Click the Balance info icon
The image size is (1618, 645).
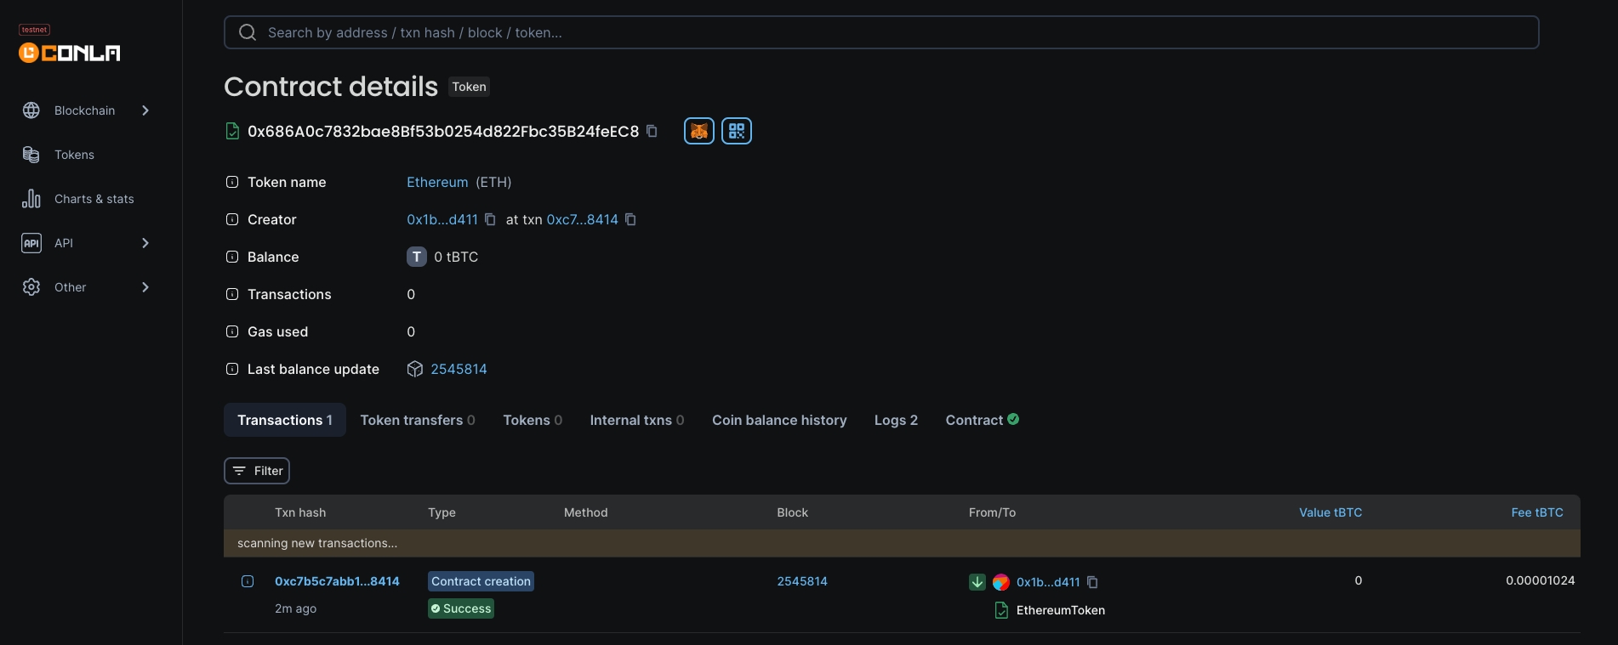click(232, 257)
